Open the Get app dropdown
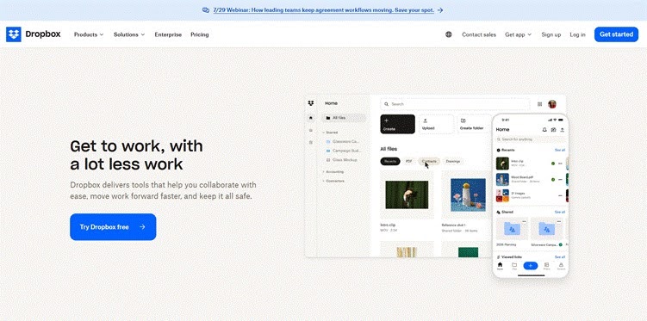 coord(519,34)
